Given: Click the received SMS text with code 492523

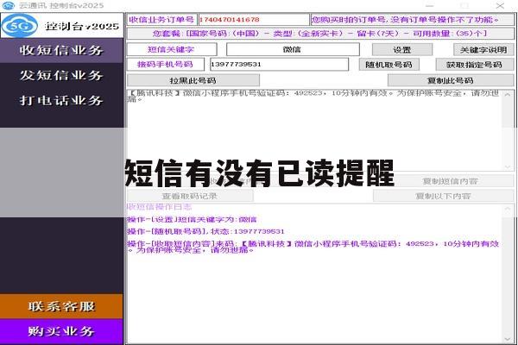Looking at the screenshot, I should click(x=314, y=96).
